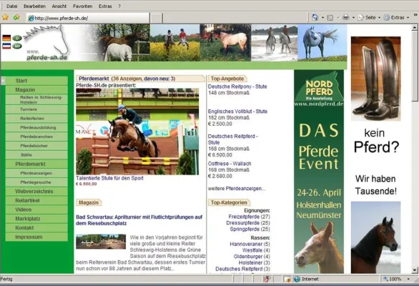Image resolution: width=419 pixels, height=286 pixels.
Task: Click the scrollbar down arrow
Action: pyautogui.click(x=415, y=270)
